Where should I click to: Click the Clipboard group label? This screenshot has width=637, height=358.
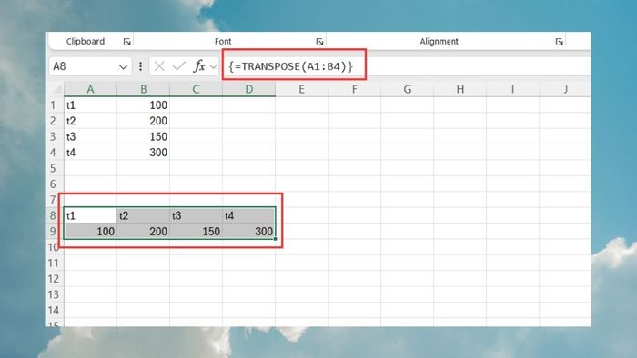[86, 42]
